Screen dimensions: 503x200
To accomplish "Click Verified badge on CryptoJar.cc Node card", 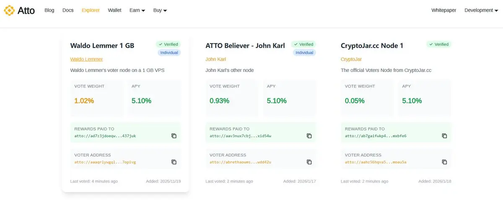I will (x=439, y=44).
